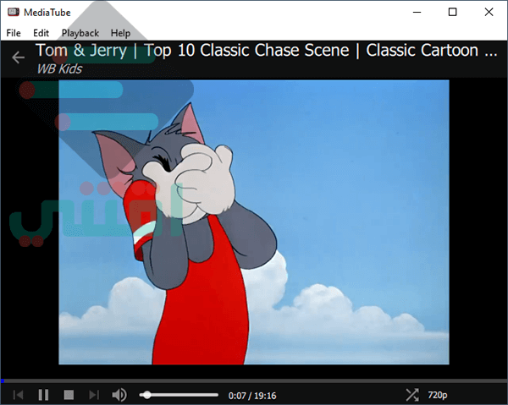Toggle shuffle mode icon
The image size is (508, 405).
click(x=412, y=395)
